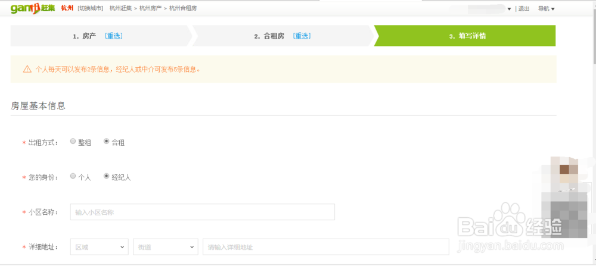596x266 pixels.
Task: Open 杭州房产 breadcrumb link
Action: coord(150,8)
